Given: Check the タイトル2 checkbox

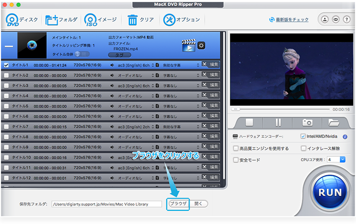Looking at the screenshot, I should tap(6, 75).
